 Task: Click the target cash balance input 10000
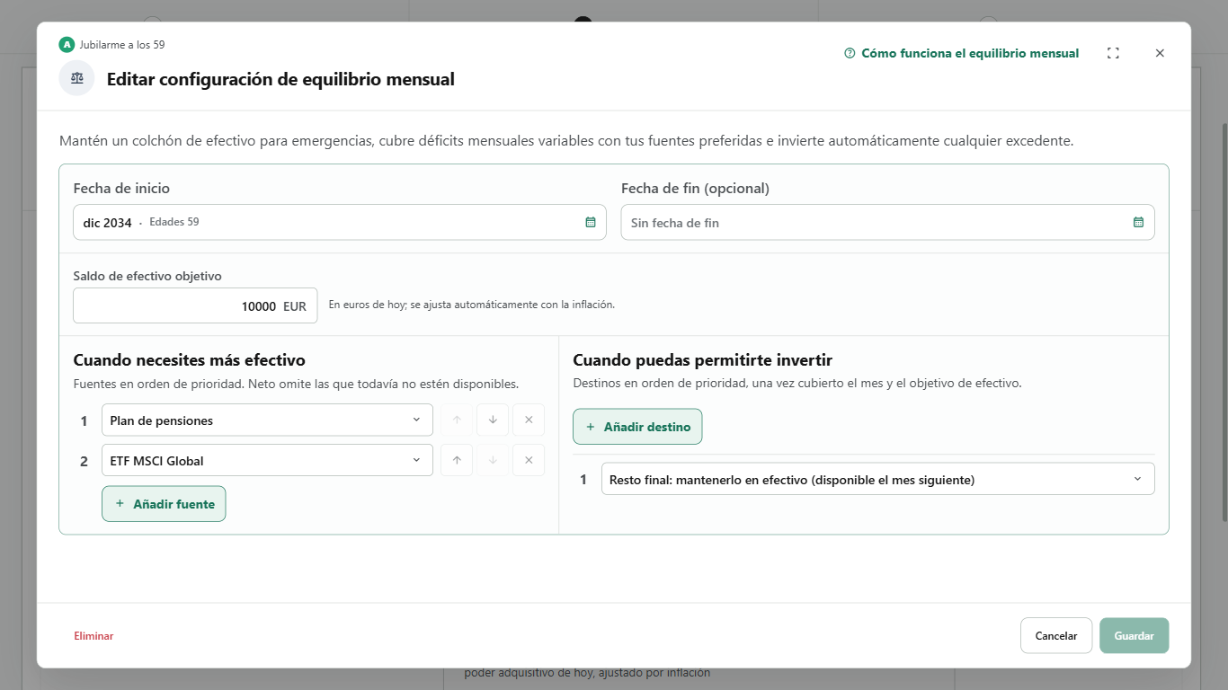click(x=195, y=305)
